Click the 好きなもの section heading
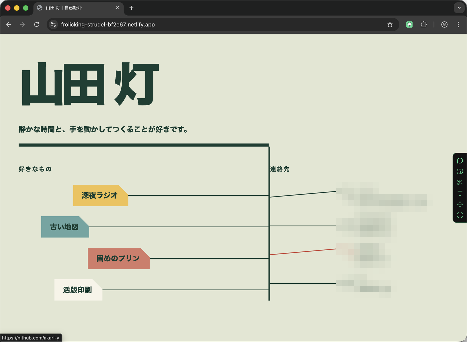 click(35, 169)
